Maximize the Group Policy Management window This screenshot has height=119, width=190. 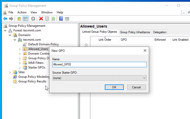179,6
